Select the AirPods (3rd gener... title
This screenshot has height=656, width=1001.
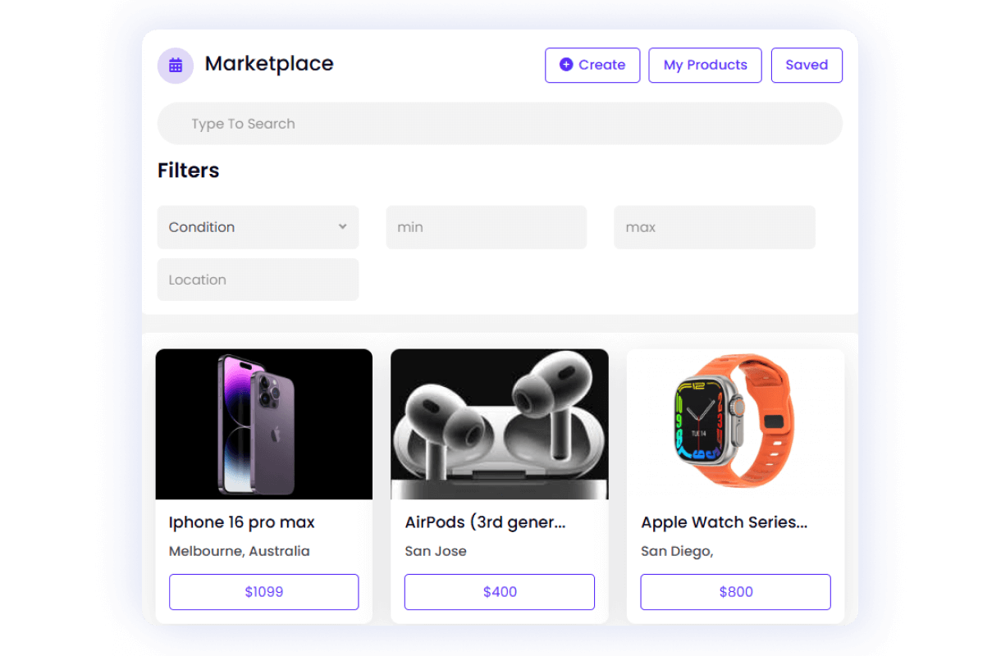coord(486,522)
